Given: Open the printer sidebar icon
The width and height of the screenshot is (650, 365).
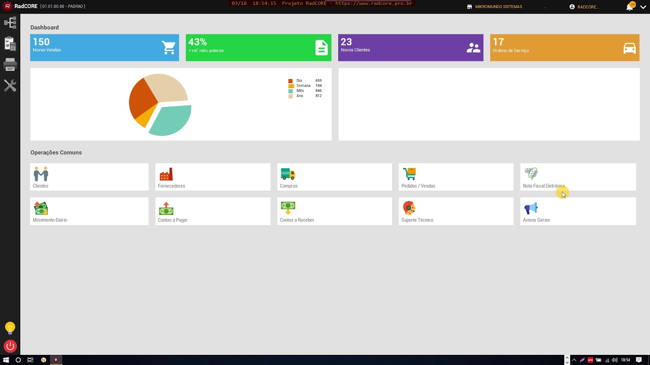Looking at the screenshot, I should tap(10, 65).
